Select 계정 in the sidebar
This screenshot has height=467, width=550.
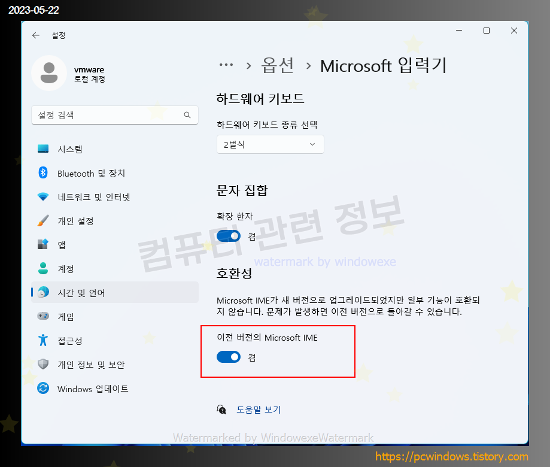click(x=115, y=268)
